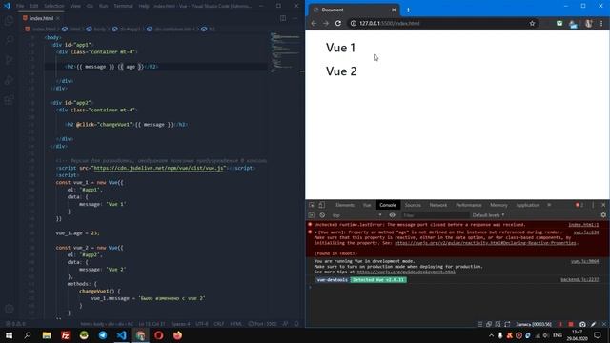Viewport: 610px width, 343px height.
Task: Click the Chrome profile avatar
Action: point(588,23)
